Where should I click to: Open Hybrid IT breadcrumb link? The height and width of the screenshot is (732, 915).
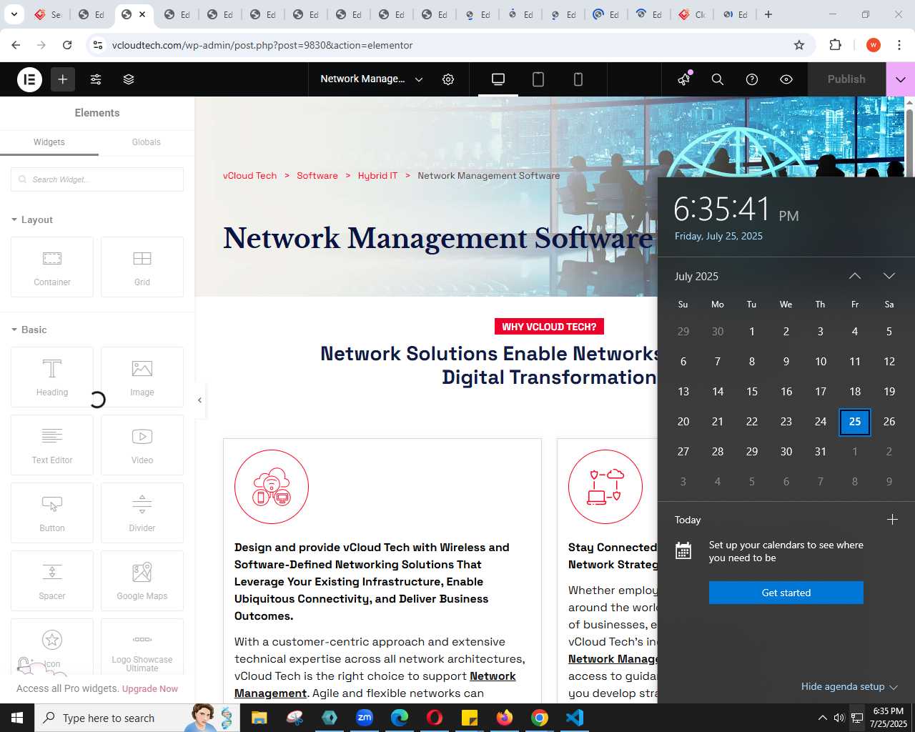coord(377,176)
